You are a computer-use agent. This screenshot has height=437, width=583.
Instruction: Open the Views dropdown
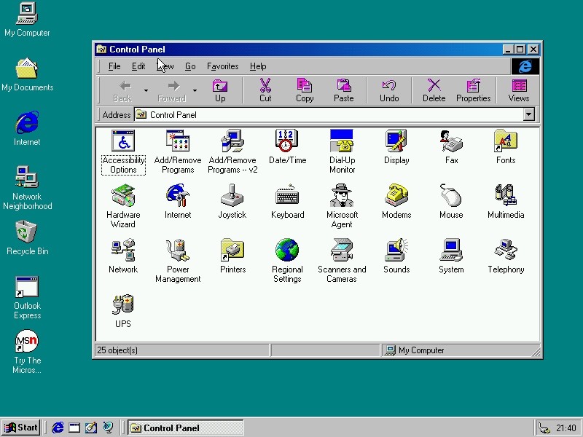click(518, 89)
